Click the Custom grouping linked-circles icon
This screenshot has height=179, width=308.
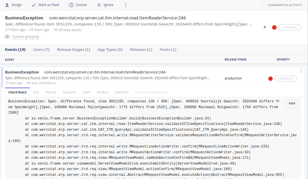click(7, 37)
